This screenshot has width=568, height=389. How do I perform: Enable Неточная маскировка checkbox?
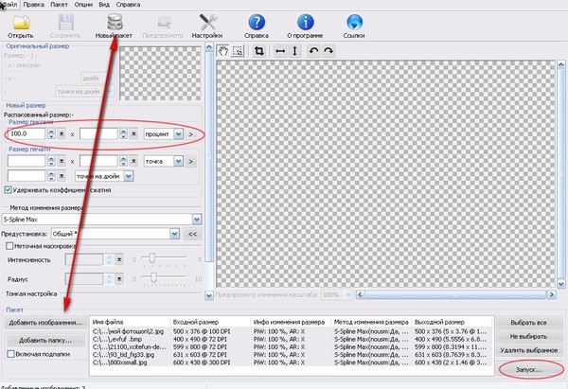click(x=9, y=246)
